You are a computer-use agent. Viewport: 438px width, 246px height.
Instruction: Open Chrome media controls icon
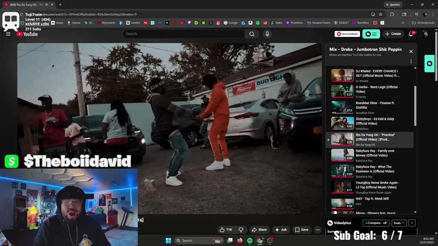click(416, 14)
